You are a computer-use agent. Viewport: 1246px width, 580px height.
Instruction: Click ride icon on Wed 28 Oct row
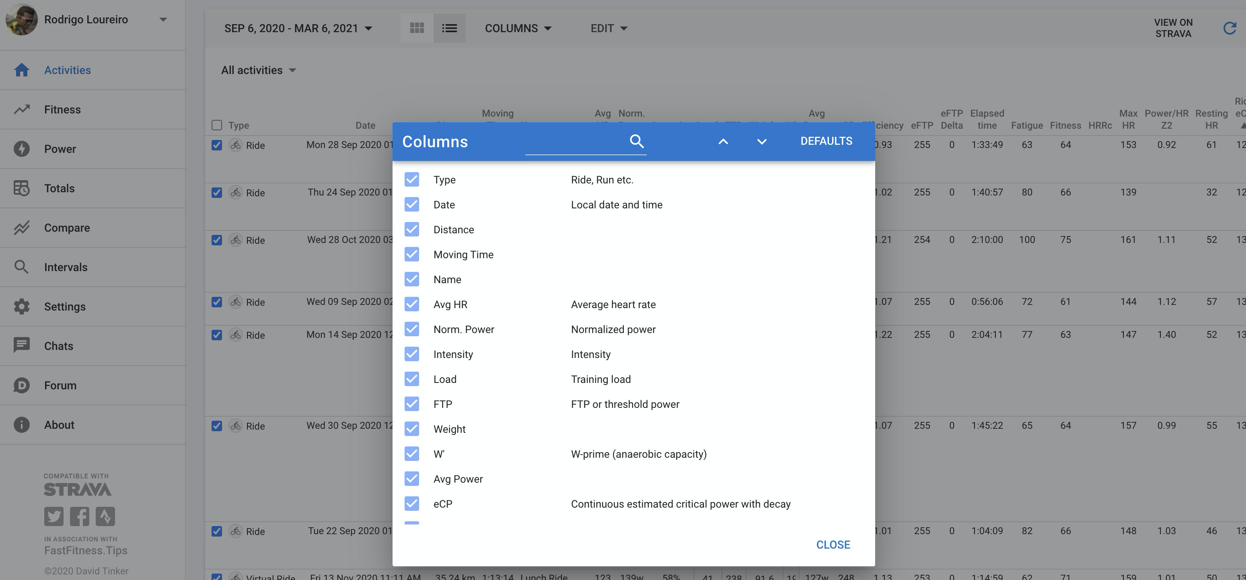[x=236, y=240]
